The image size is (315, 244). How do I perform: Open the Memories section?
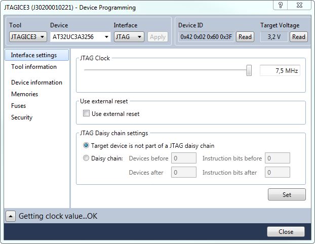click(x=25, y=94)
